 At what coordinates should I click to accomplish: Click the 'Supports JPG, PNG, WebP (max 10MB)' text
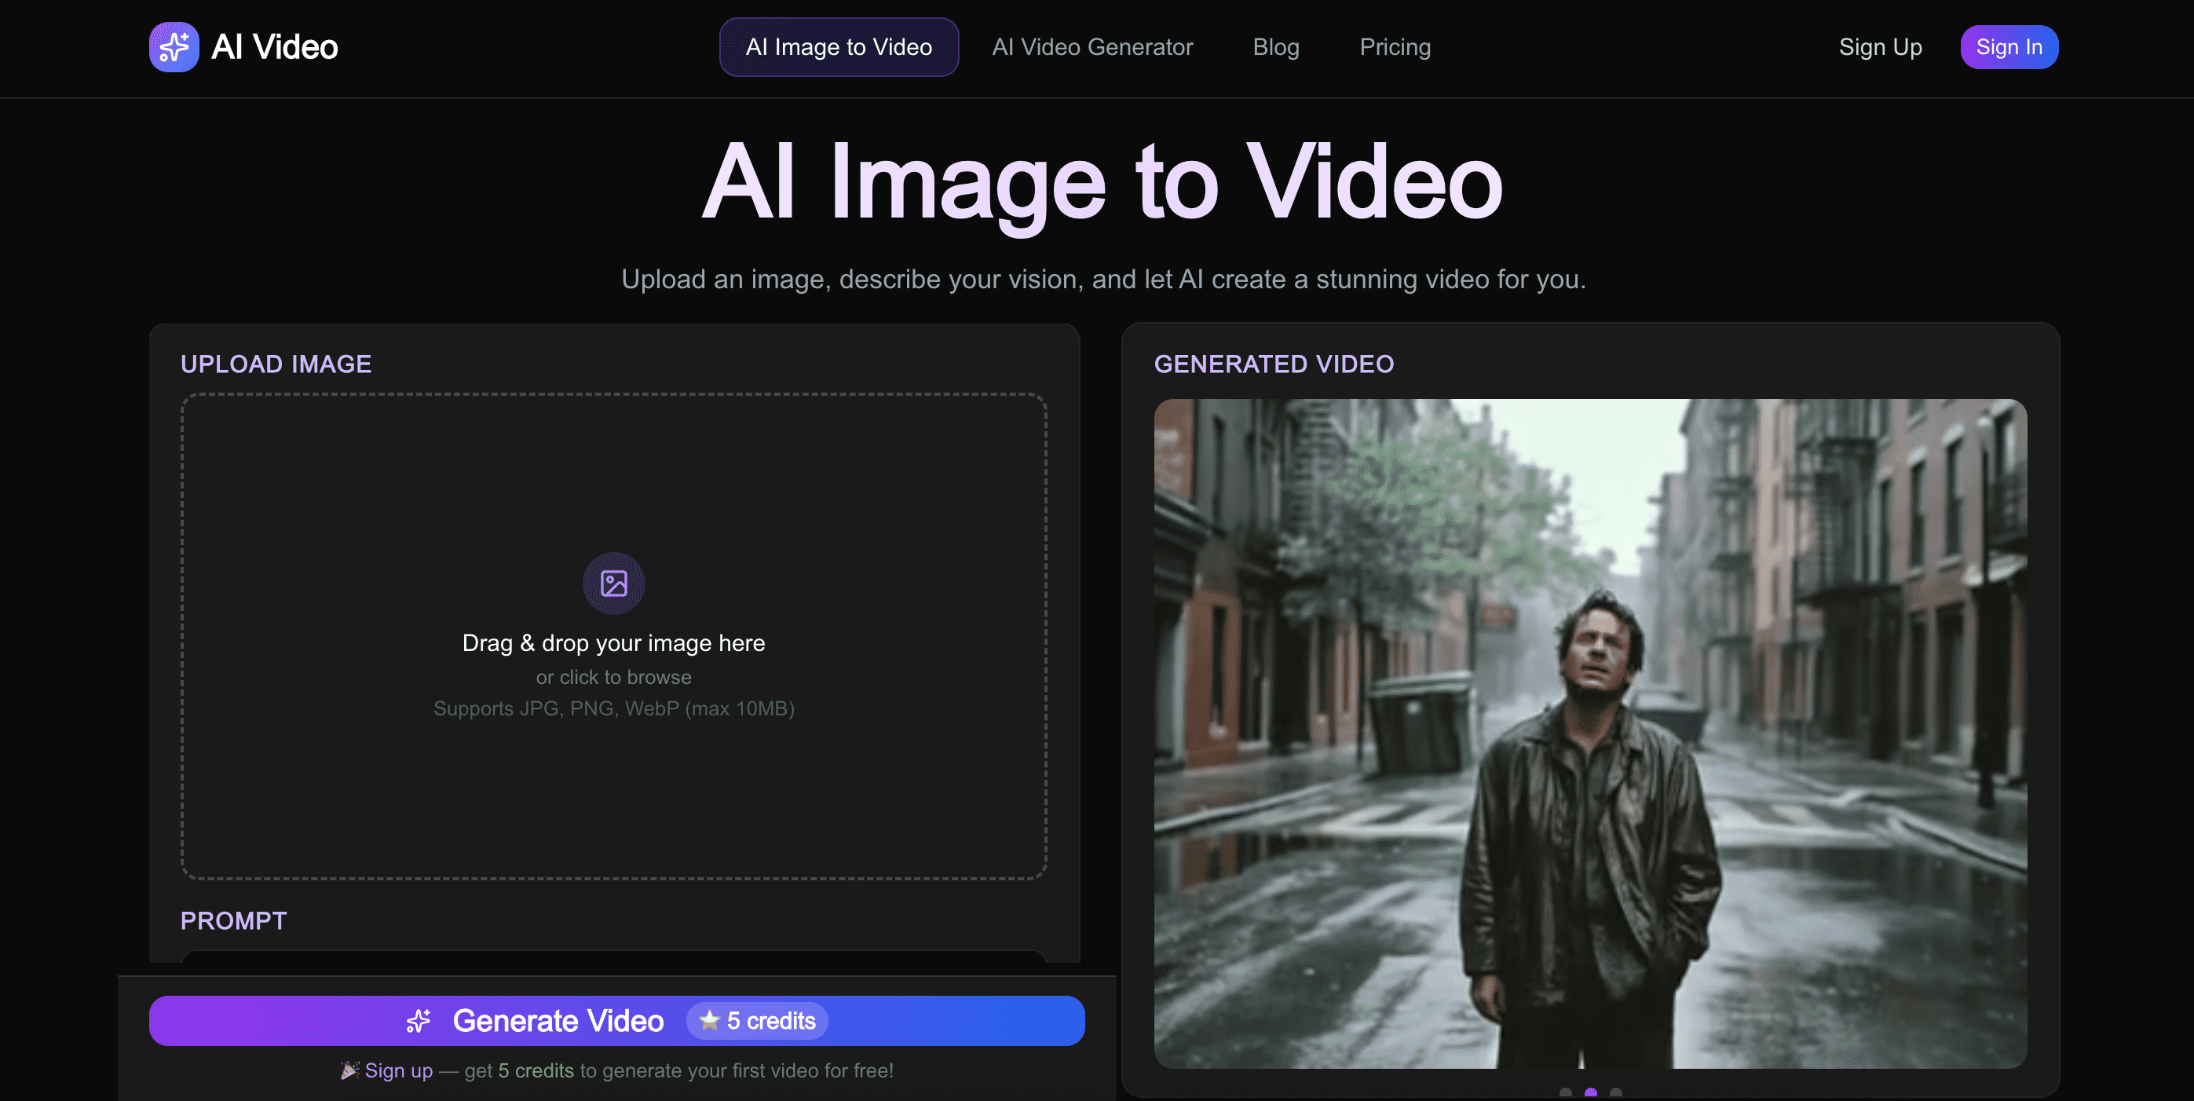613,708
